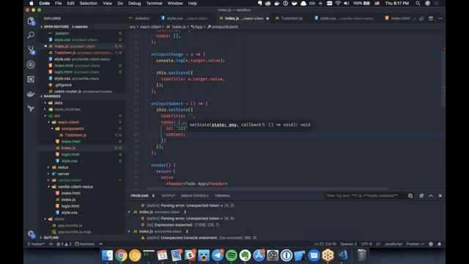
Task: Open the Docker view in the activity bar
Action: (31, 94)
